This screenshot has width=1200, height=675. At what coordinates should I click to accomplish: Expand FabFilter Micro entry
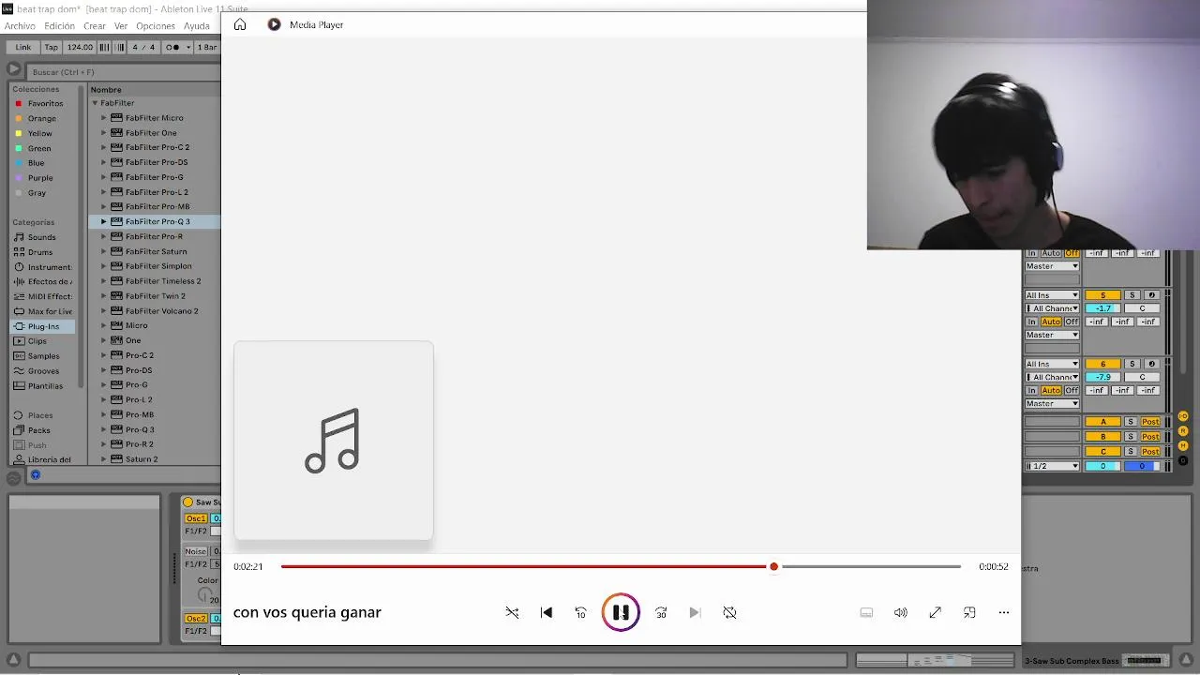tap(104, 118)
